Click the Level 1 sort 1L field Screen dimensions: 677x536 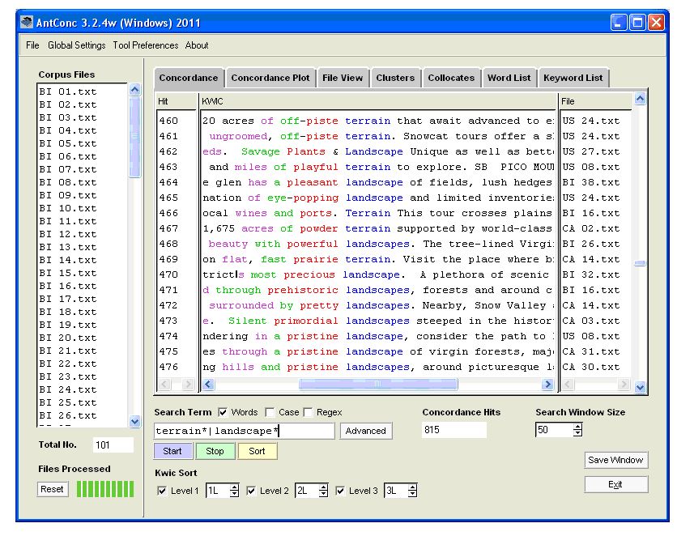(218, 491)
